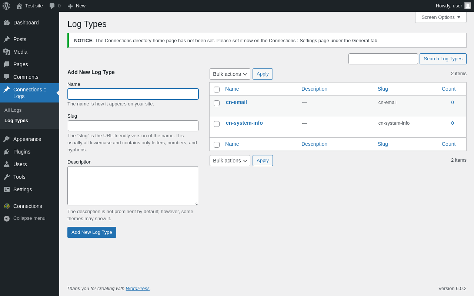The width and height of the screenshot is (474, 296).
Task: Open All Logs submenu item
Action: point(13,110)
